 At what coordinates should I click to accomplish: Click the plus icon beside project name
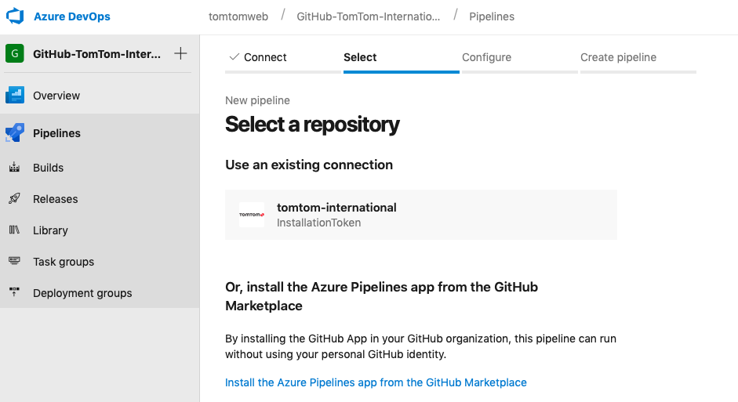(x=180, y=53)
